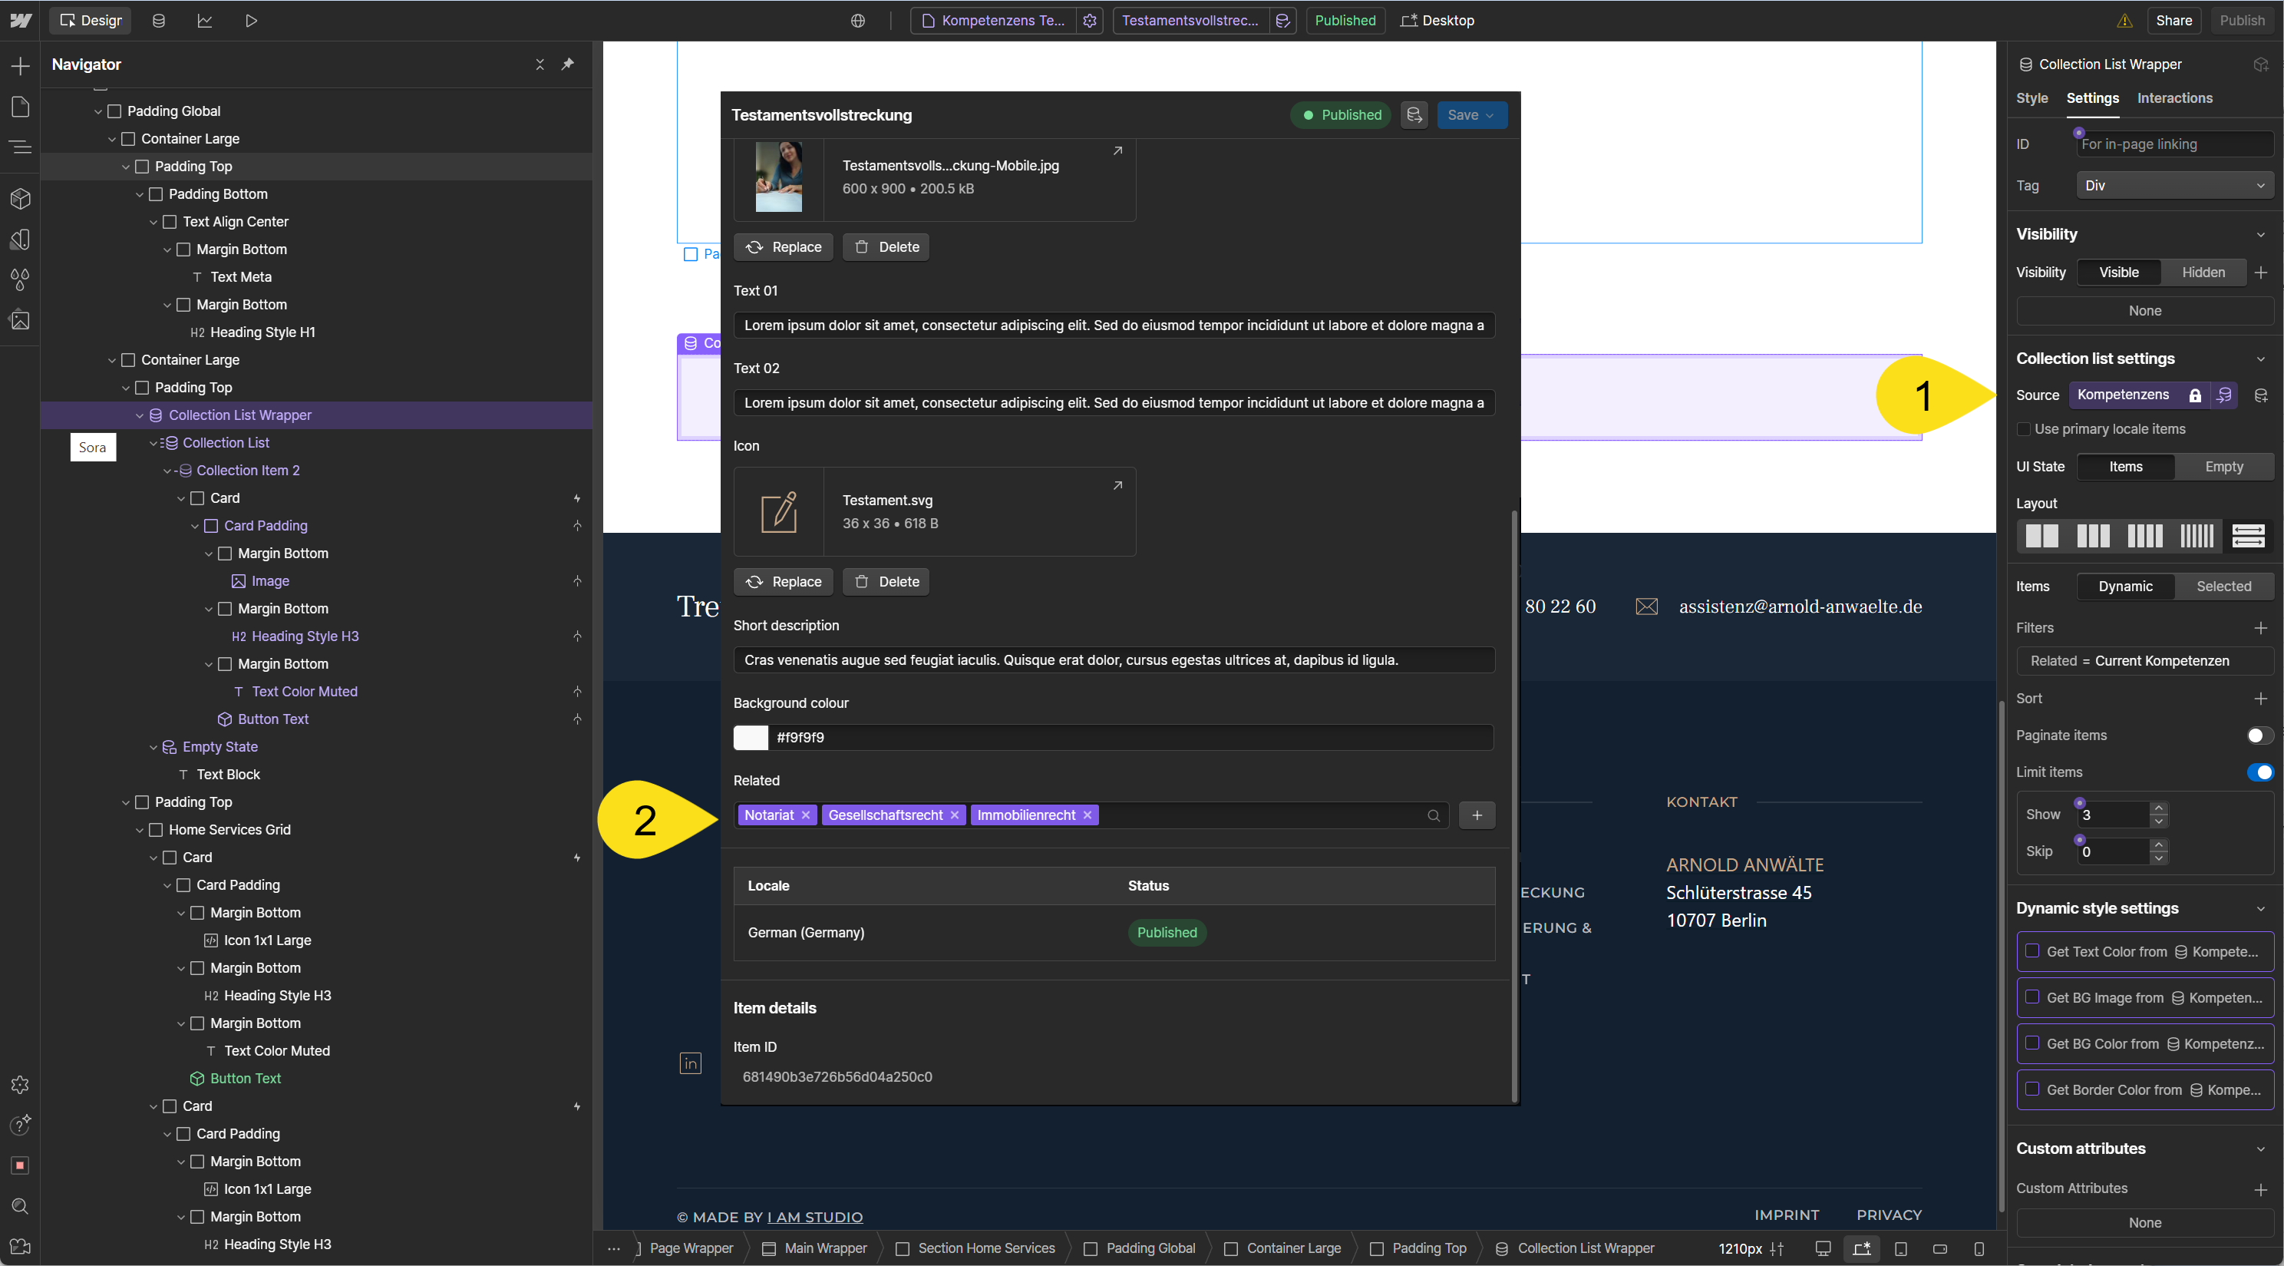Switch to the Style tab
Image resolution: width=2284 pixels, height=1266 pixels.
(x=2032, y=98)
